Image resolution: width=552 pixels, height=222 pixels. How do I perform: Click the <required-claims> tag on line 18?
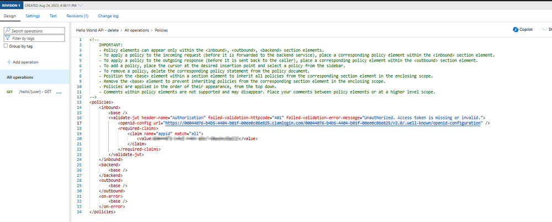click(x=137, y=128)
